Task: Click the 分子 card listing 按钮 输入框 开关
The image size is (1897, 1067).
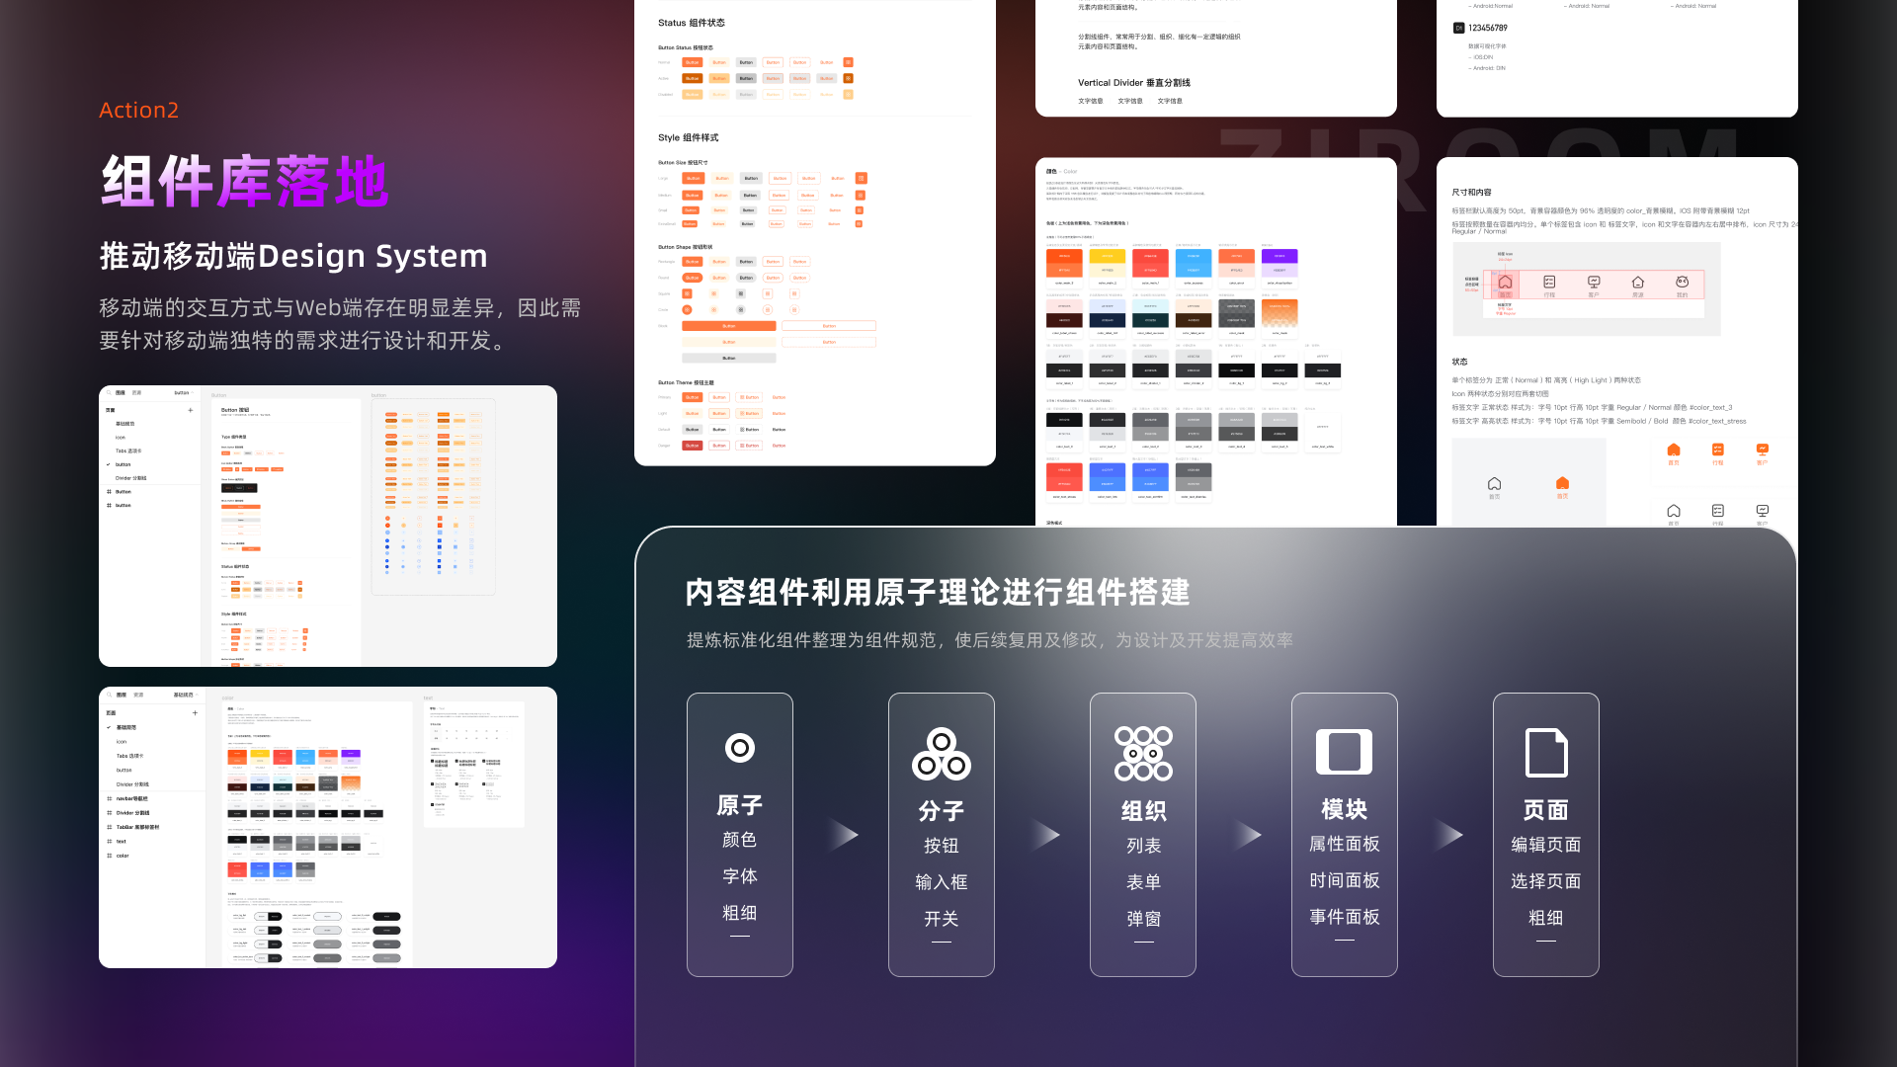Action: [942, 835]
